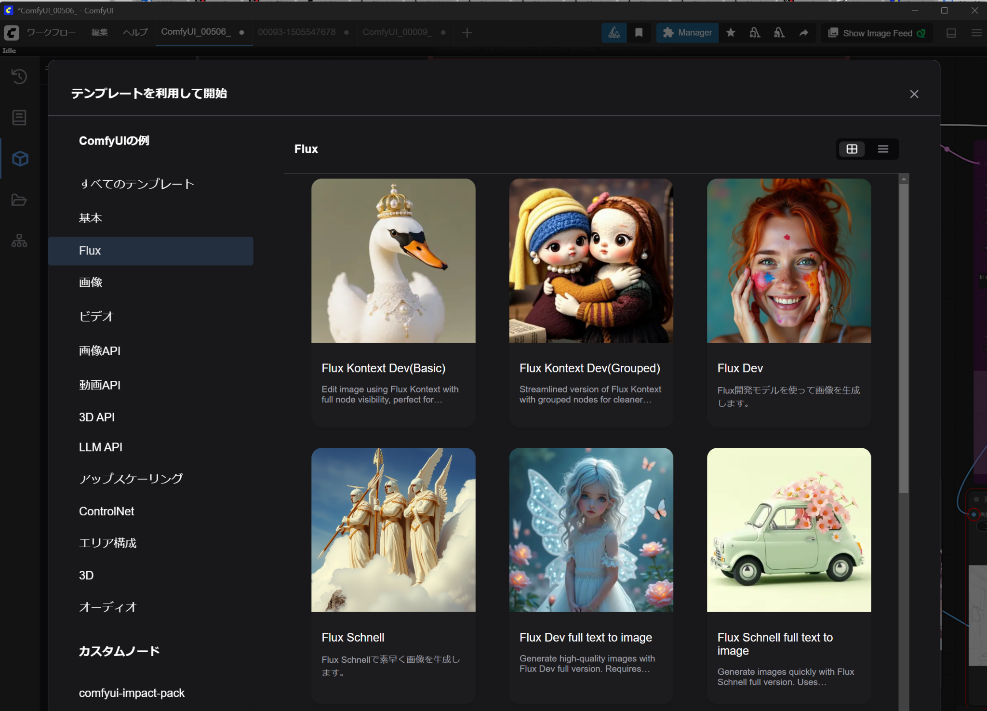The image size is (987, 711).
Task: Open the ヘルプ menu
Action: coord(135,32)
